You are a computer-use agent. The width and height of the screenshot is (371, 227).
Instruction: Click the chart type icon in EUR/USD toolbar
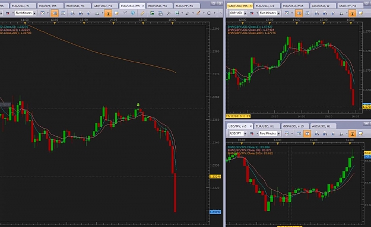[x=42, y=13]
